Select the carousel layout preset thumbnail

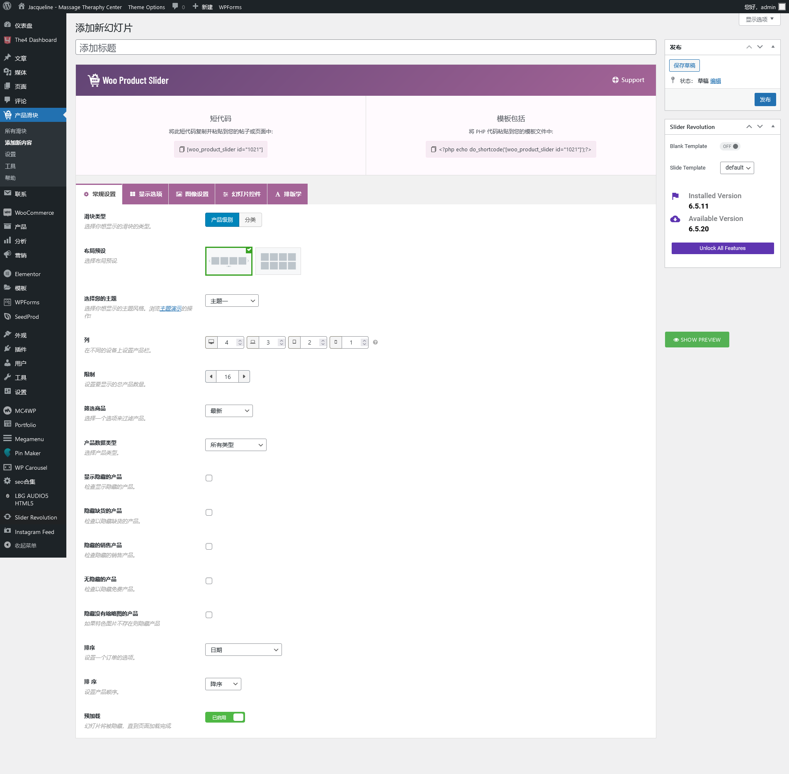point(228,261)
